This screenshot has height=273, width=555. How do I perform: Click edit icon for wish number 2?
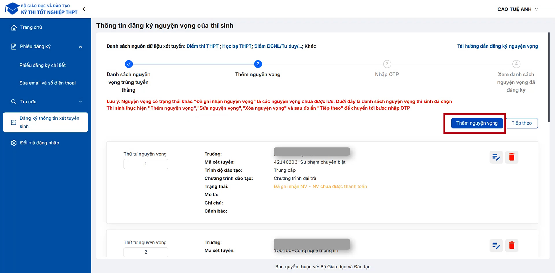click(x=496, y=246)
